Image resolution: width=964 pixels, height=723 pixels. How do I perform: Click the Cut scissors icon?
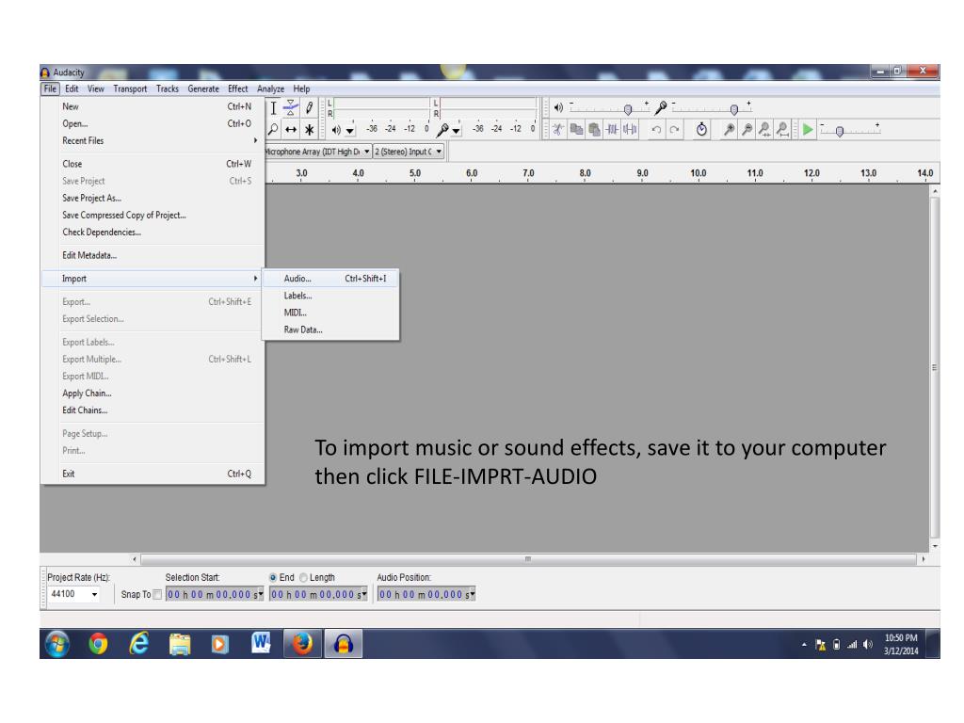point(557,129)
